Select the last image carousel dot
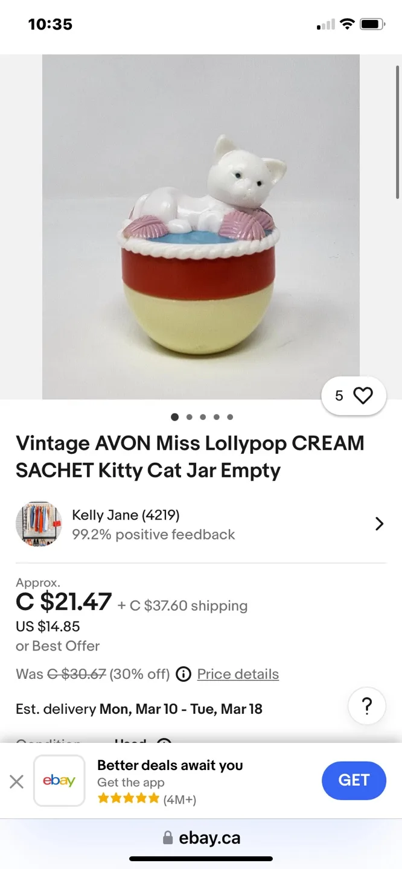The width and height of the screenshot is (402, 869). coord(229,416)
